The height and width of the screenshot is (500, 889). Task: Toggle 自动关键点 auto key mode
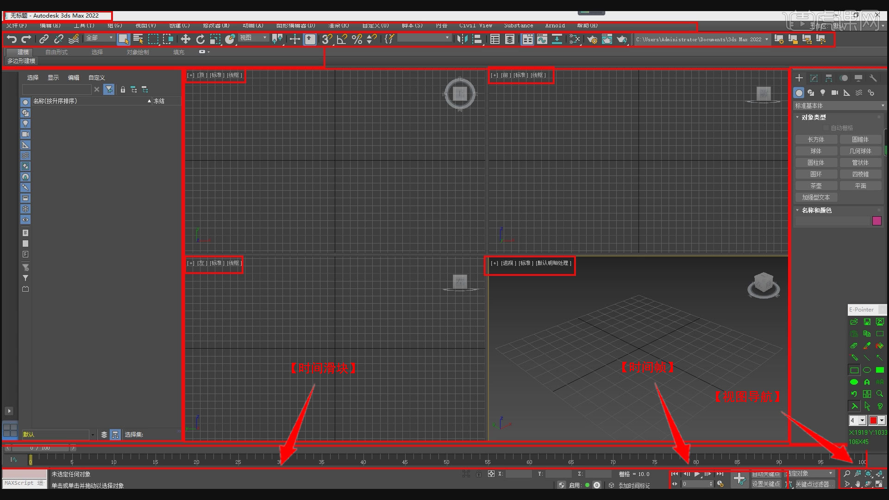(765, 474)
